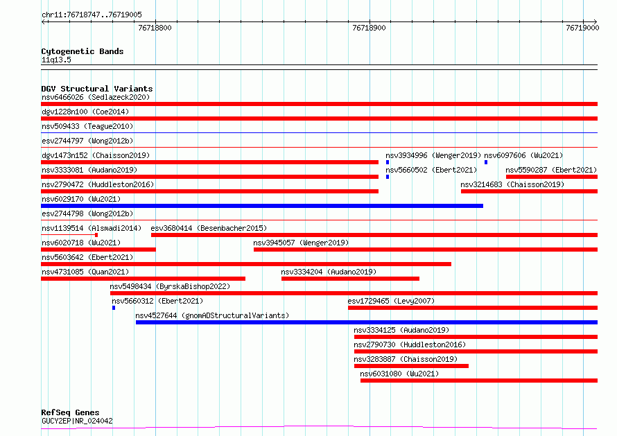Click nsv5660312 (Ebert2021) label
This screenshot has height=436, width=617.
coord(157,301)
